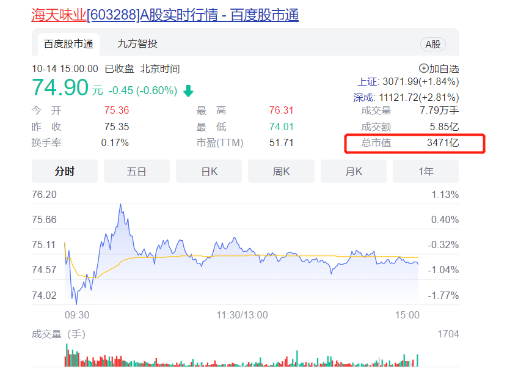Screen dimensions: 518x371
Task: Select the 1年 chart tab
Action: pyautogui.click(x=426, y=171)
